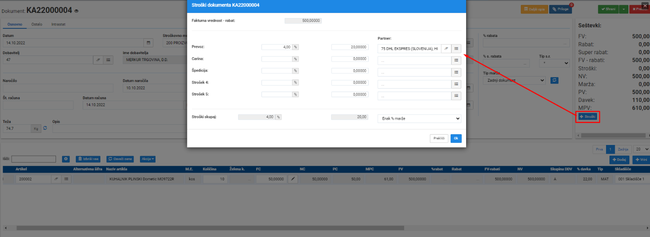Open the Akcije dropdown menu
650x237 pixels.
[x=147, y=159]
